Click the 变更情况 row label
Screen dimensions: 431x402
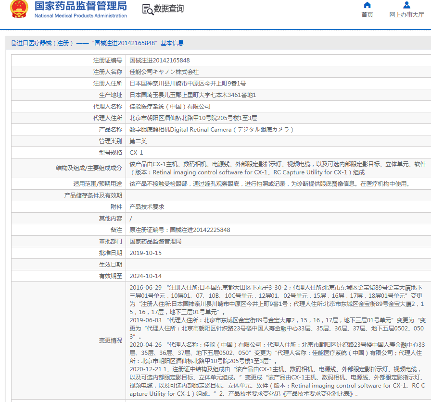110,341
